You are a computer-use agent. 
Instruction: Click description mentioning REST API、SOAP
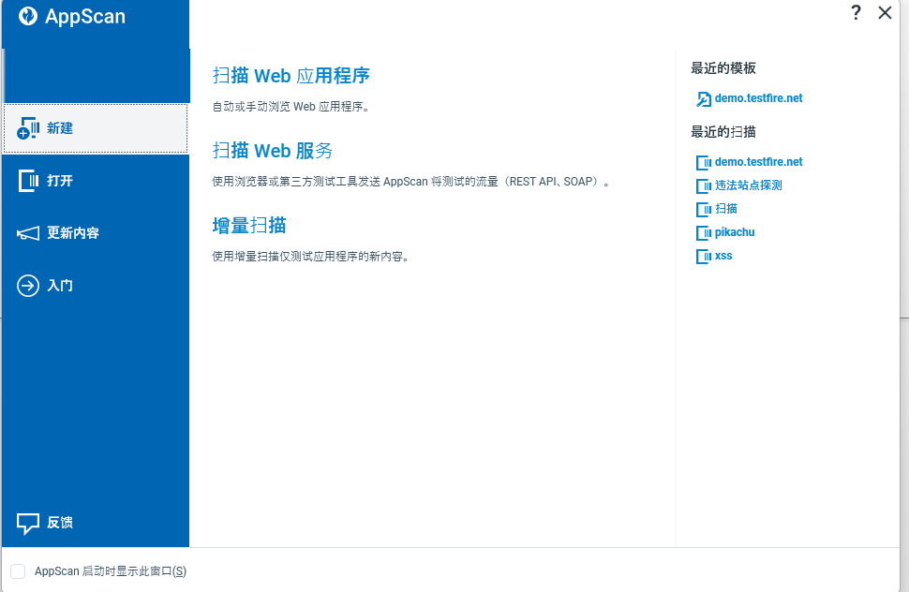tap(411, 182)
